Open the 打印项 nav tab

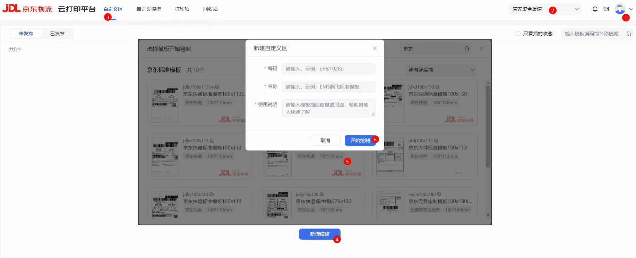click(182, 9)
